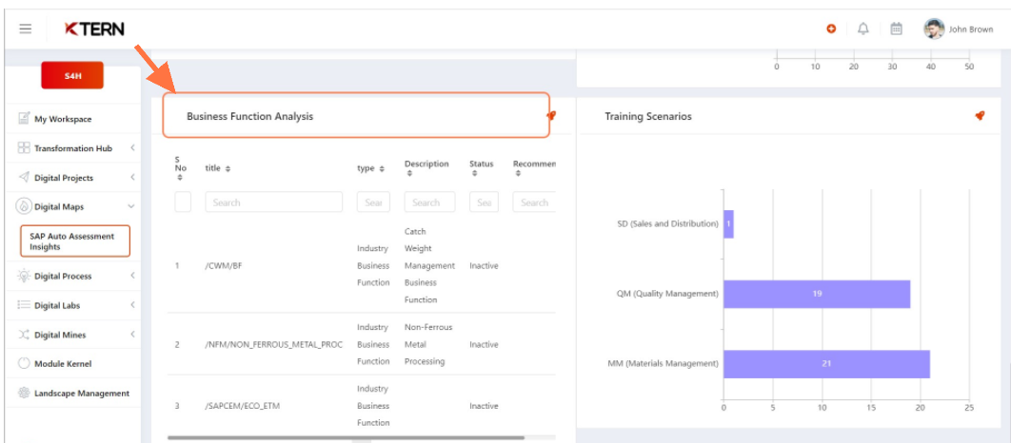Select SAP Auto Assessment Insights submenu

pos(75,241)
